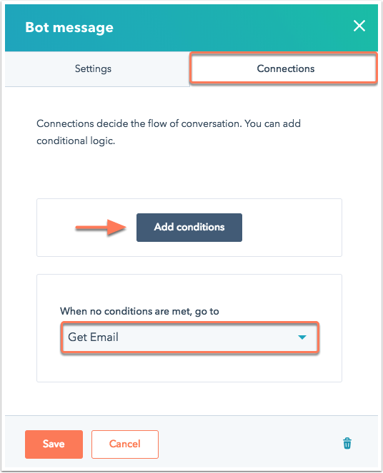Click the Bot message header title
The width and height of the screenshot is (383, 473).
69,27
